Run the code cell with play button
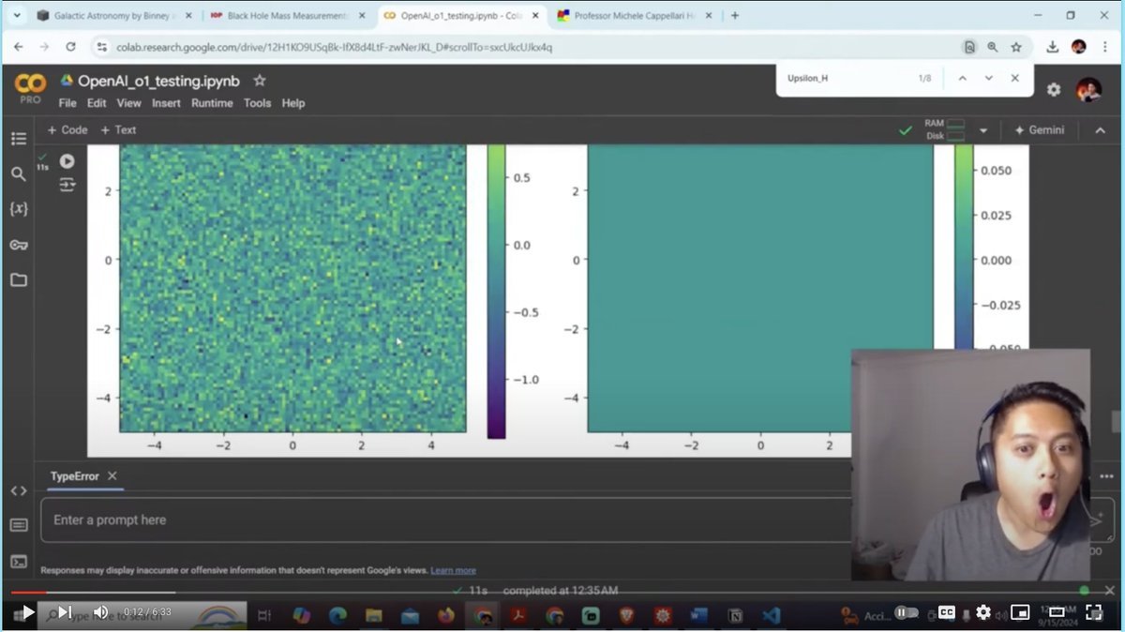1125x632 pixels. pyautogui.click(x=67, y=161)
